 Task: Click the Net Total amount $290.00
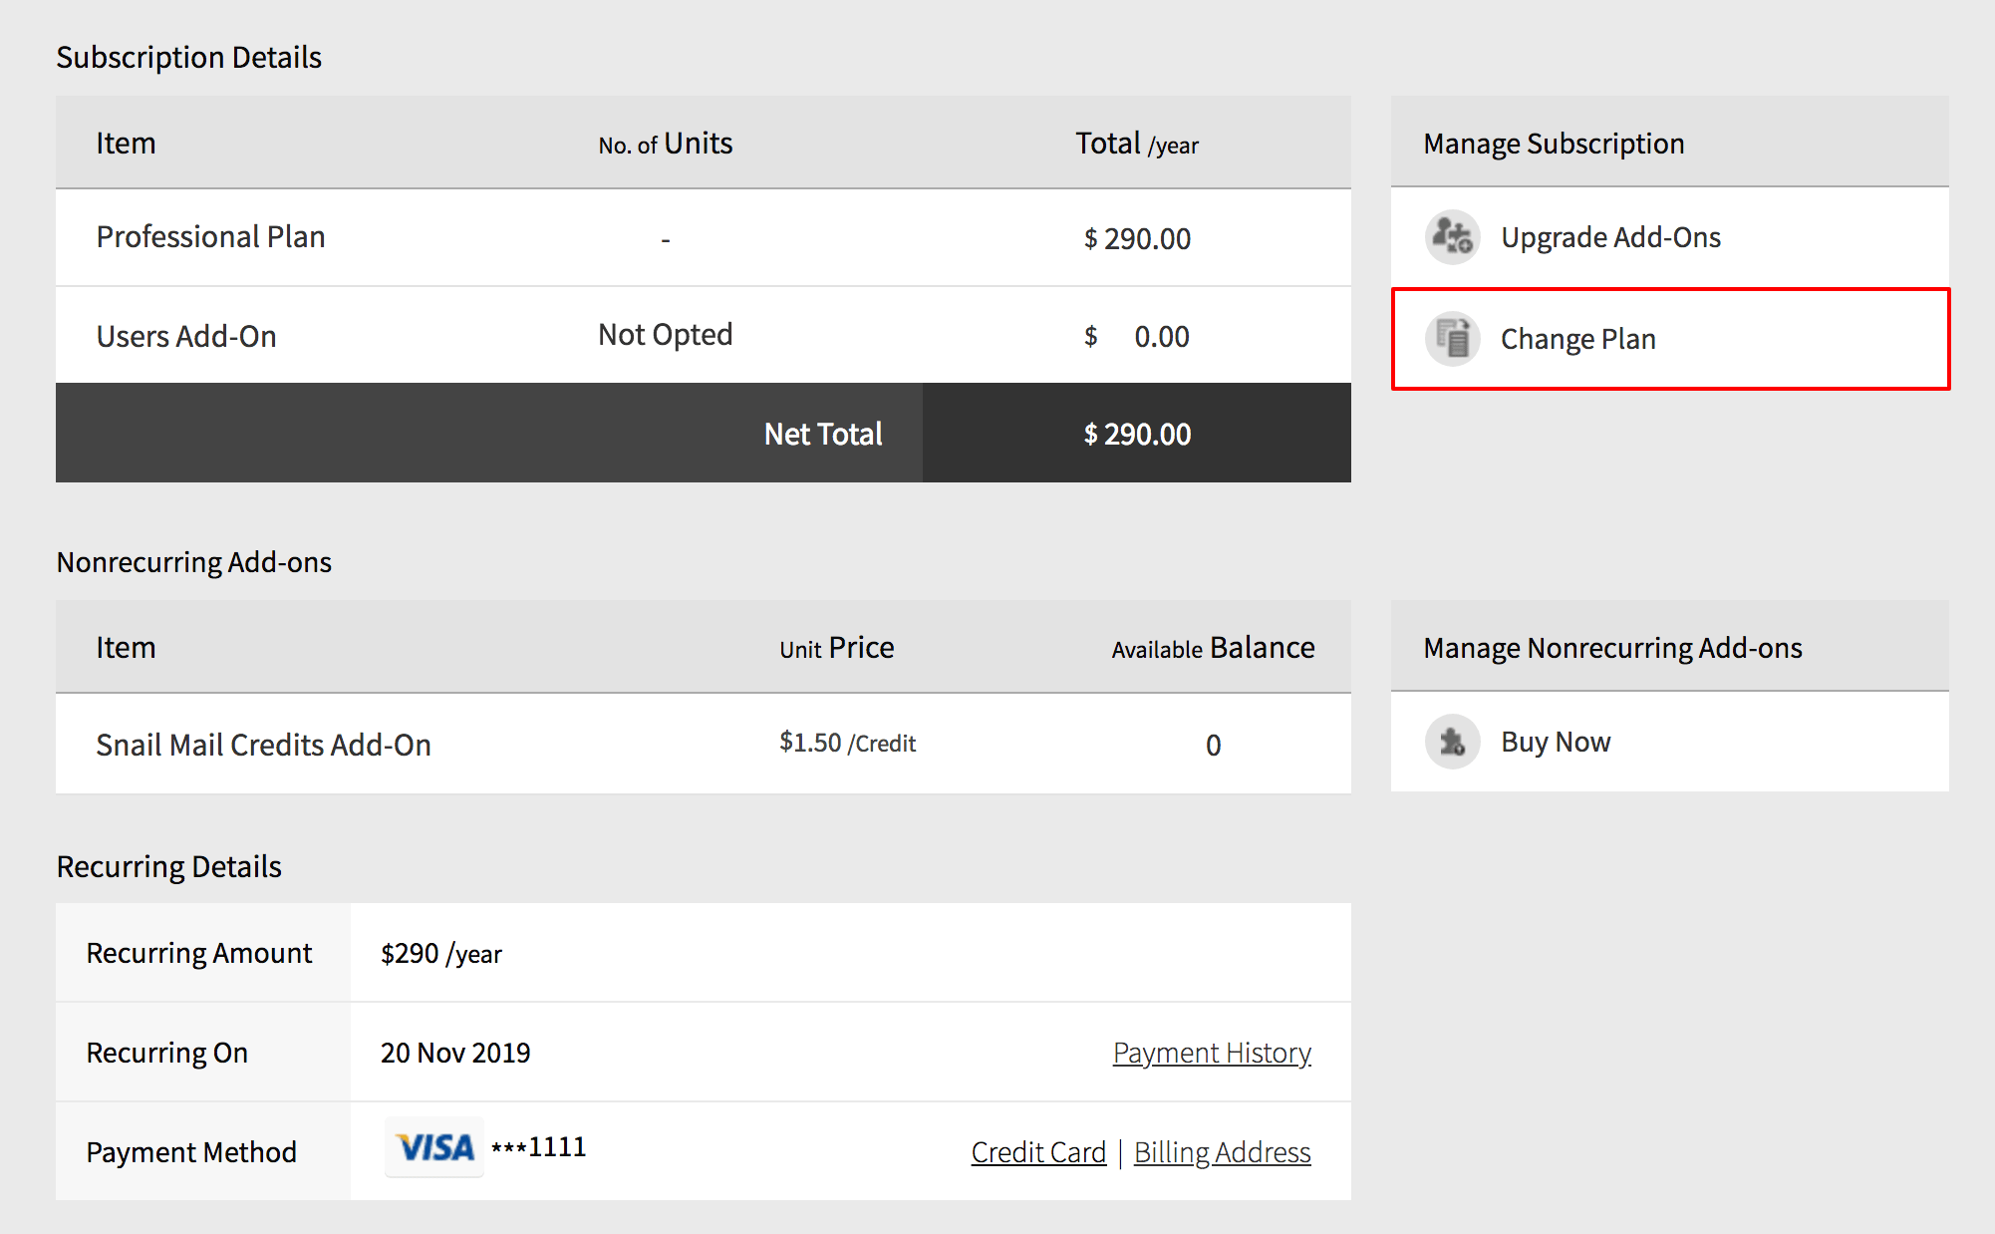(1137, 434)
